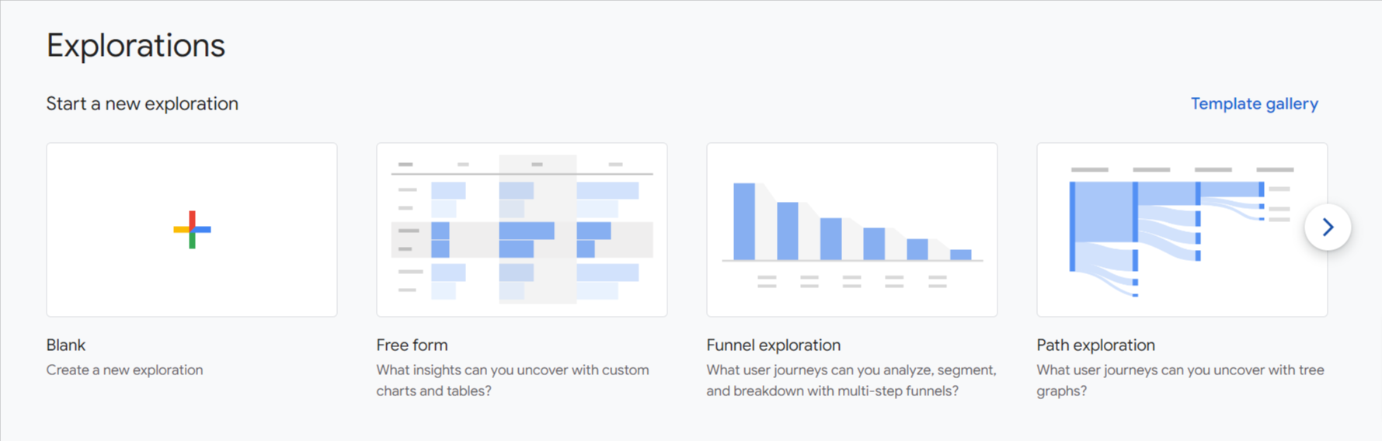The image size is (1382, 441).
Task: Click the Explorations page heading
Action: (136, 46)
